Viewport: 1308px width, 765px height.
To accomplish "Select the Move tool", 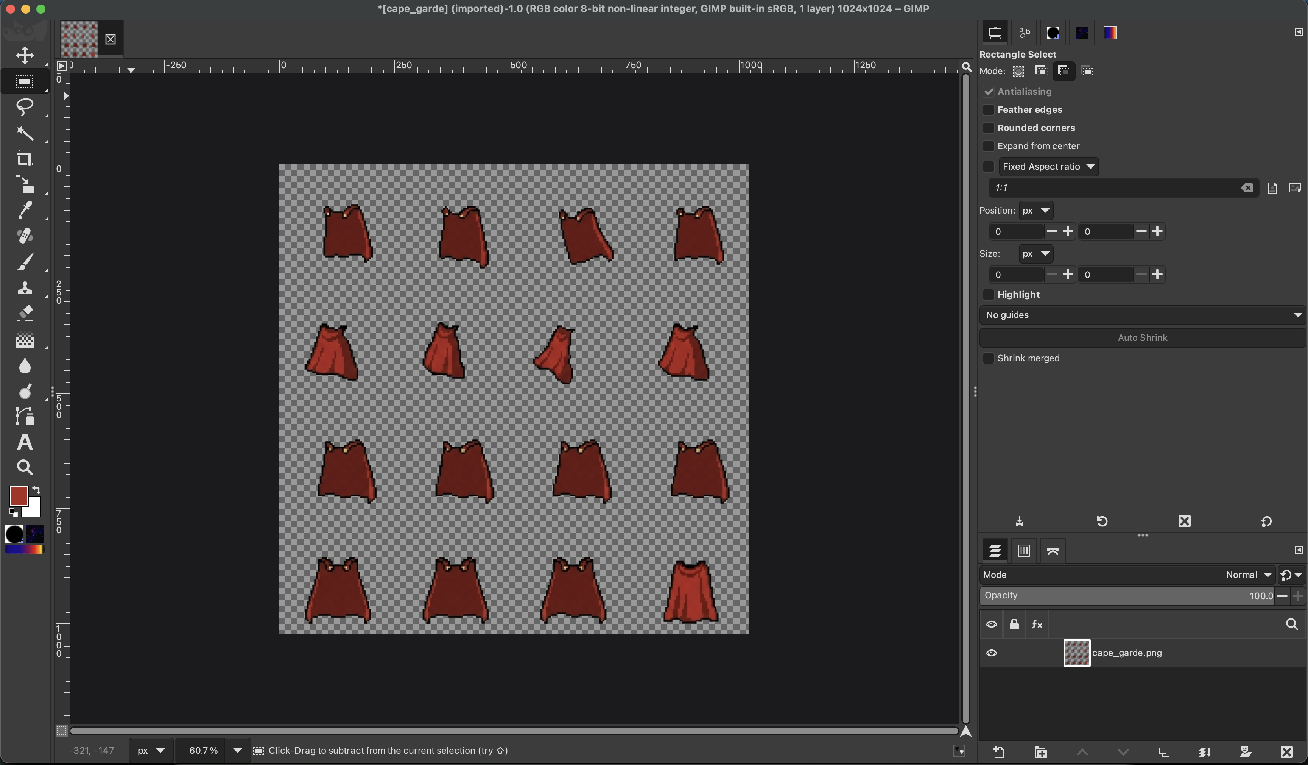I will pyautogui.click(x=24, y=56).
